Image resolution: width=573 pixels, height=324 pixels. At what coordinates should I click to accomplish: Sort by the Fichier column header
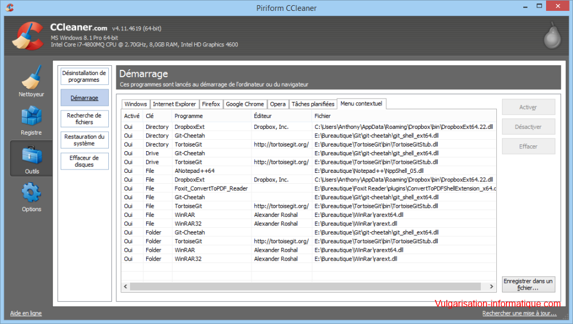pos(404,116)
